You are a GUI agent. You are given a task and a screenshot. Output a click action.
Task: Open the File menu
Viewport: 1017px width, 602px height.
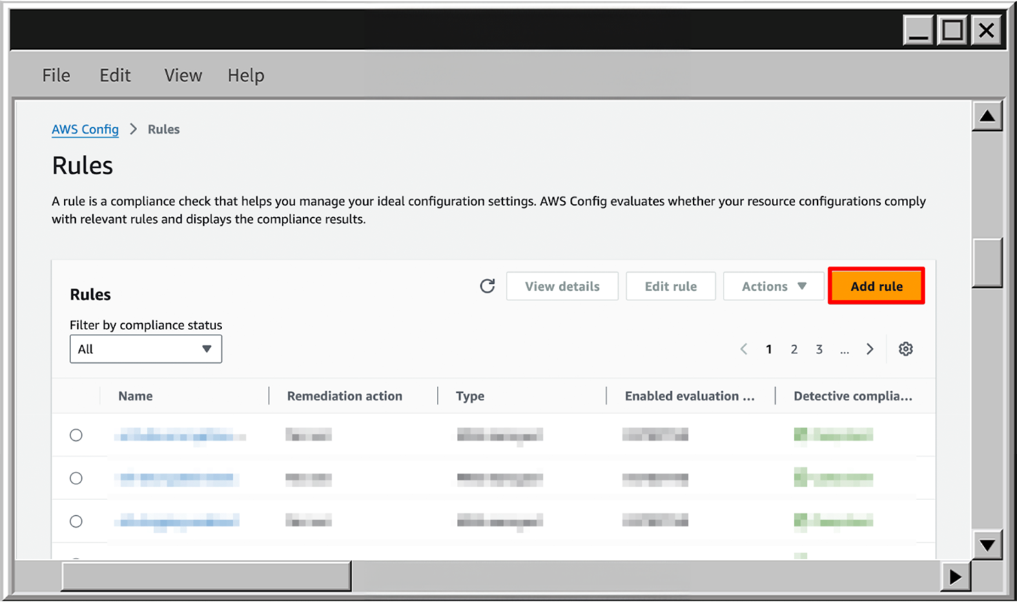point(56,75)
